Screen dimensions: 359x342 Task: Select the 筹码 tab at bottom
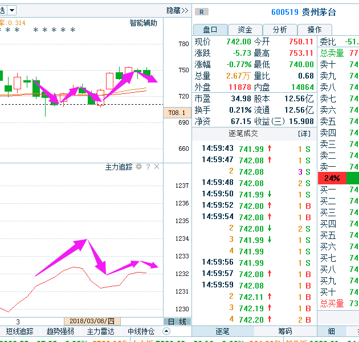click(285, 331)
